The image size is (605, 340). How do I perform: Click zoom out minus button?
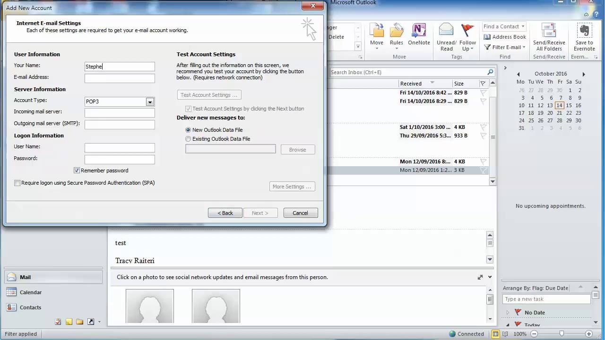pos(535,334)
